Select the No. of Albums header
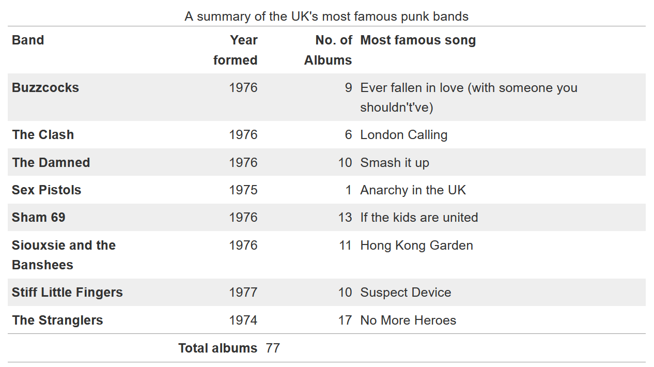This screenshot has width=654, height=367. click(328, 50)
